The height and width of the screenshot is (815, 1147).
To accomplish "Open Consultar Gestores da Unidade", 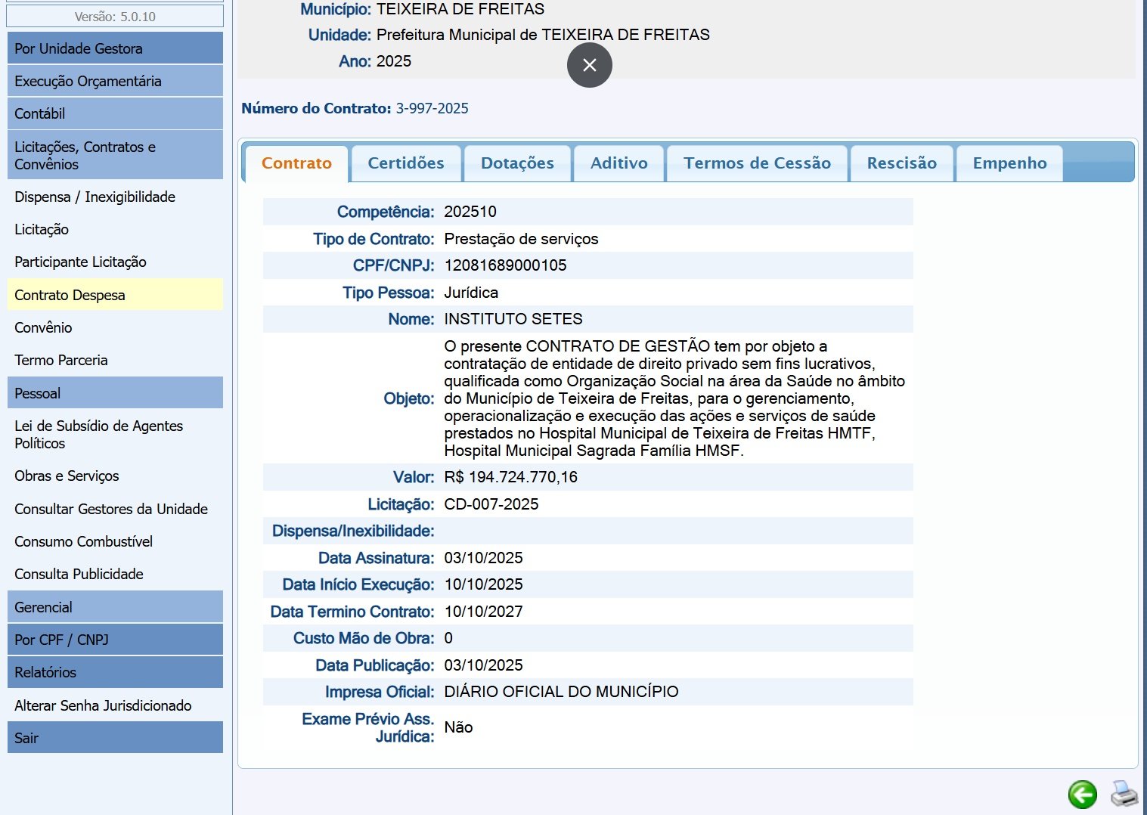I will click(115, 509).
